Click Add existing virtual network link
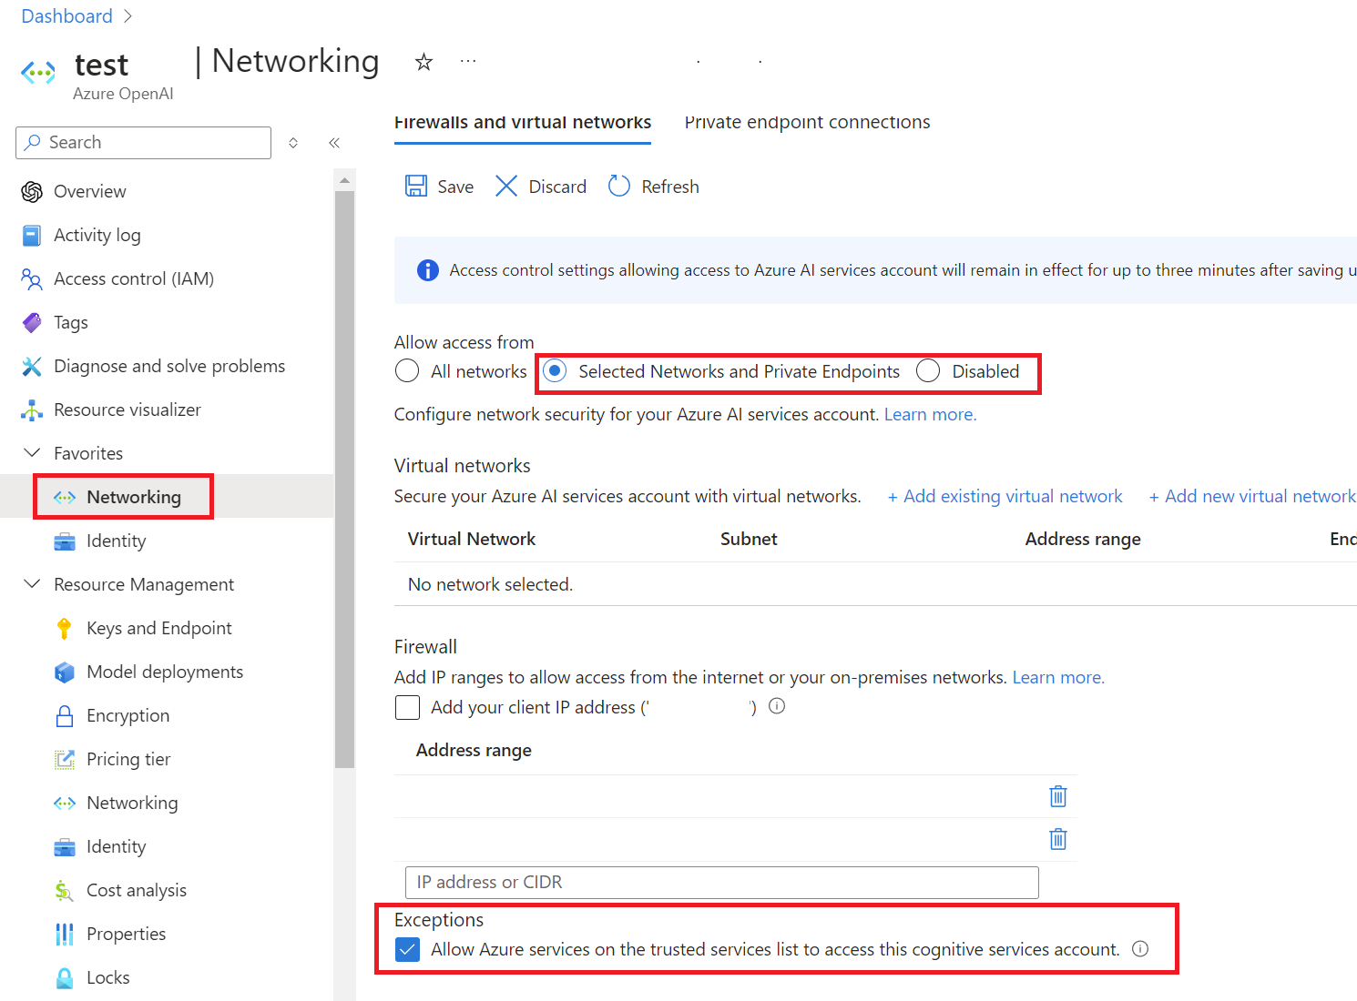1357x1001 pixels. 1005,496
